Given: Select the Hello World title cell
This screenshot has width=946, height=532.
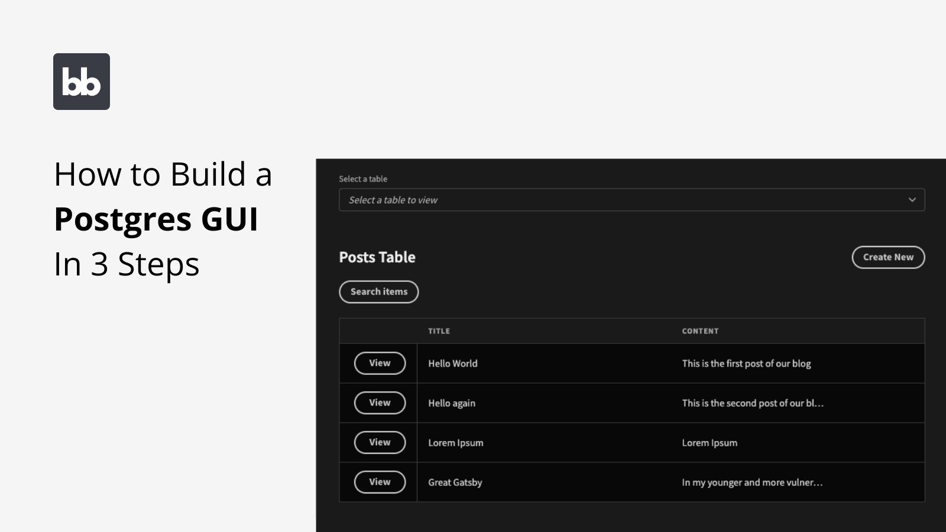Looking at the screenshot, I should click(453, 364).
